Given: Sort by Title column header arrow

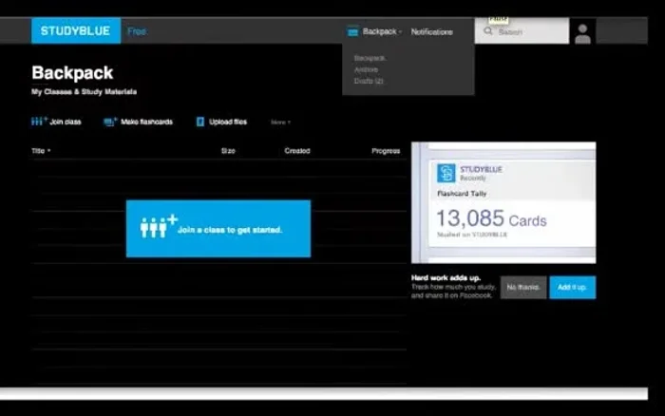Looking at the screenshot, I should (49, 151).
